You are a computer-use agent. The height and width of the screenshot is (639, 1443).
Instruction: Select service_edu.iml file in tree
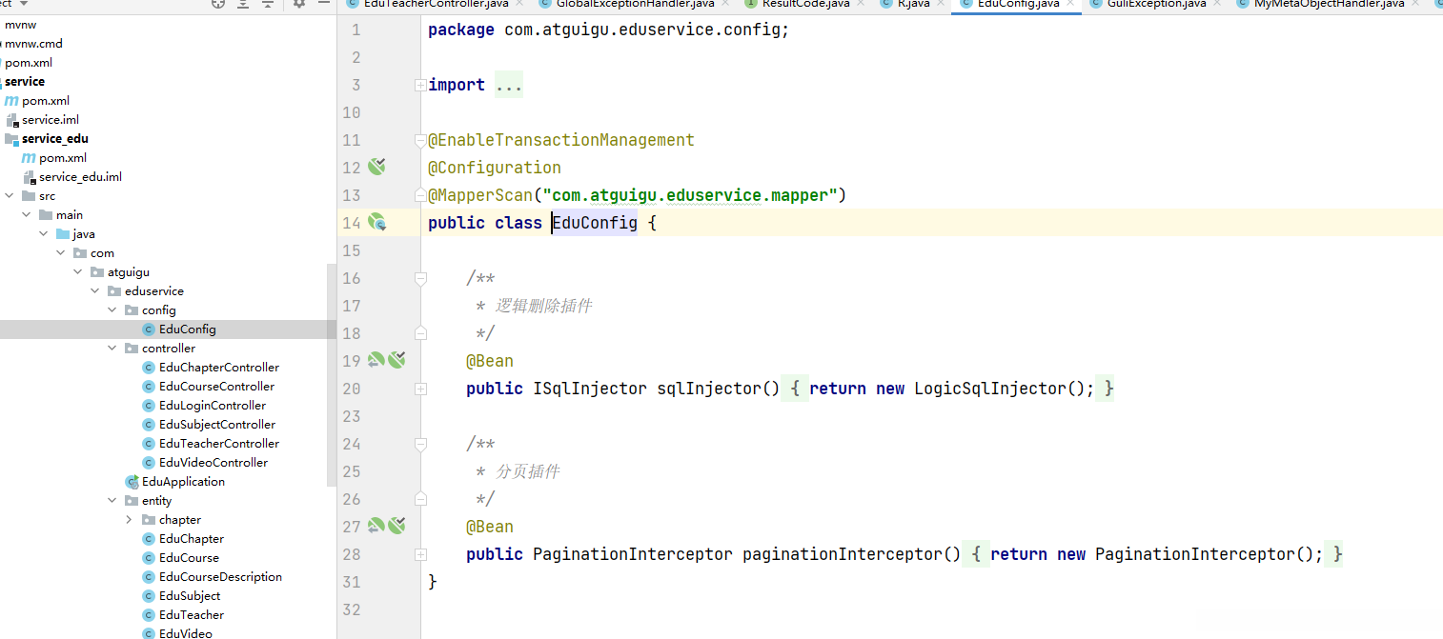[x=80, y=177]
